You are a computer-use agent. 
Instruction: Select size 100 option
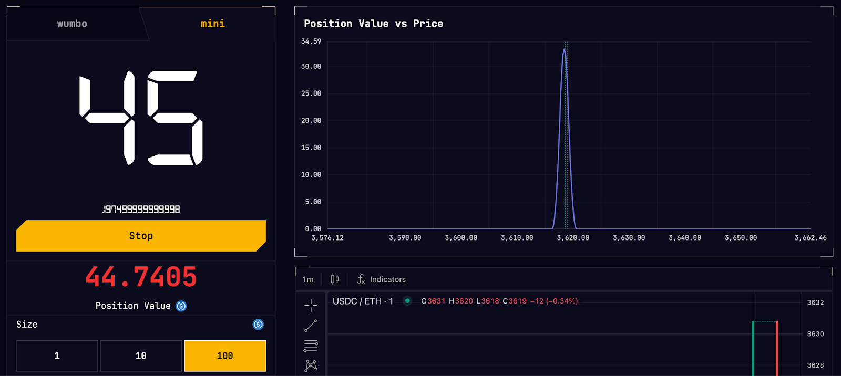pos(225,356)
